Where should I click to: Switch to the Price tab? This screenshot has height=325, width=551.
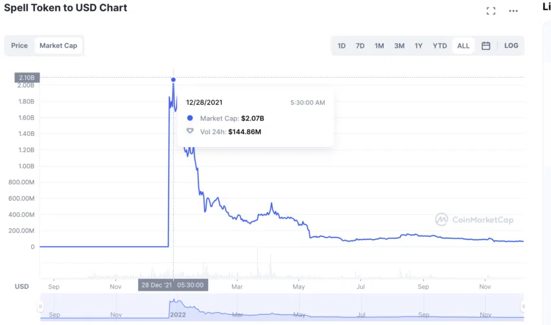(19, 45)
